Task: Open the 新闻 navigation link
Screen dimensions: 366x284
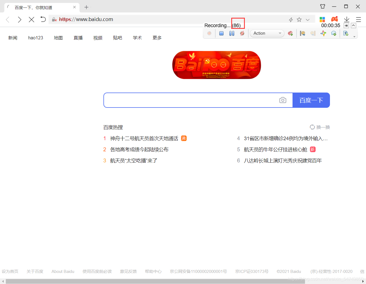Action: click(x=13, y=38)
